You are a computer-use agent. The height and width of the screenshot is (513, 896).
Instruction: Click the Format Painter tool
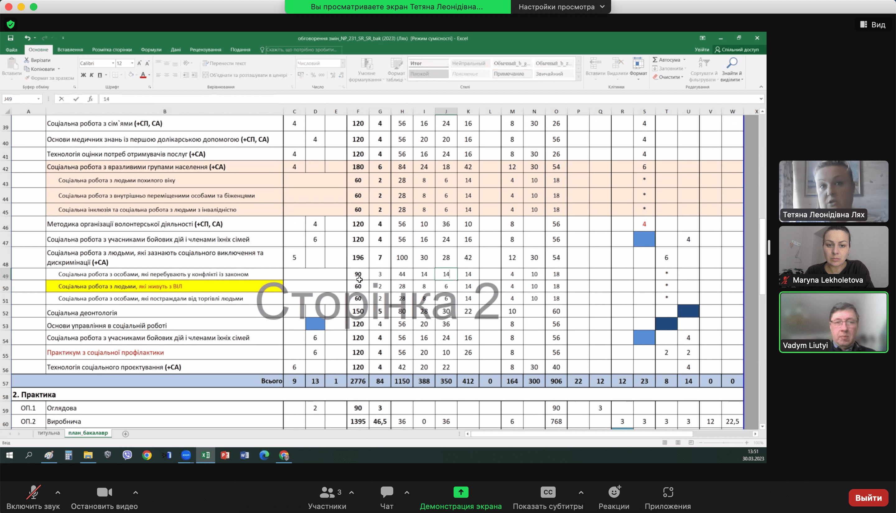pyautogui.click(x=49, y=78)
